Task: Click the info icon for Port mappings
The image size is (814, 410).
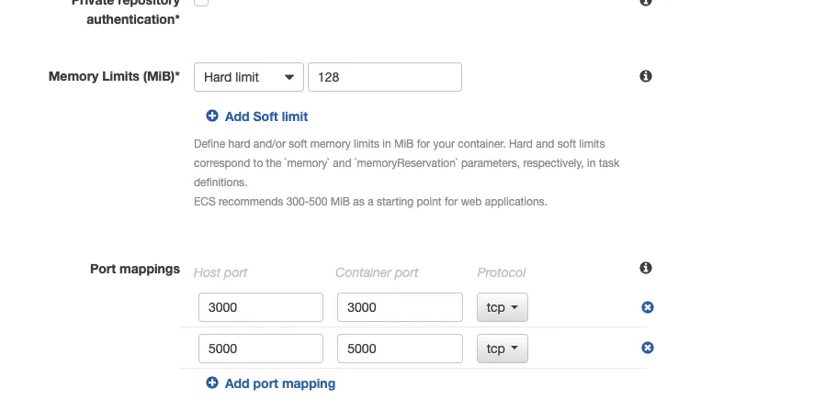Action: coord(646,268)
